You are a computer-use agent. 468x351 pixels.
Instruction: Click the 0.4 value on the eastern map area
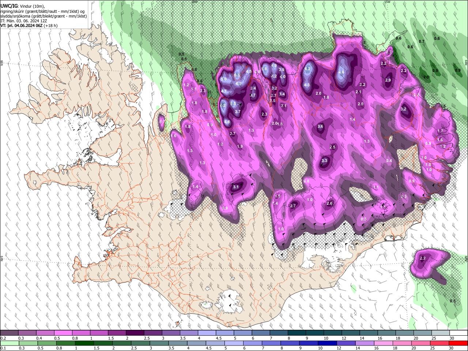[389, 161]
